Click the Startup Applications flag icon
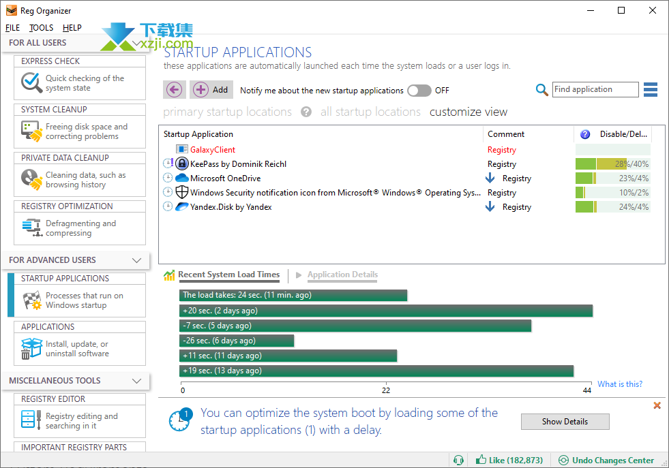Image resolution: width=669 pixels, height=468 pixels. pos(31,300)
